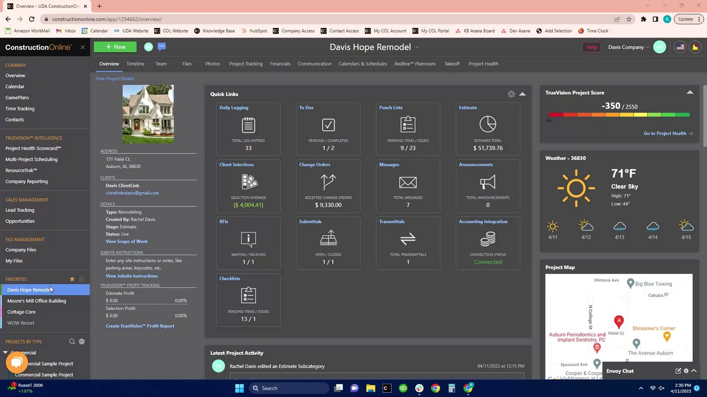Expand the Envoy Chat panel

coord(694,371)
